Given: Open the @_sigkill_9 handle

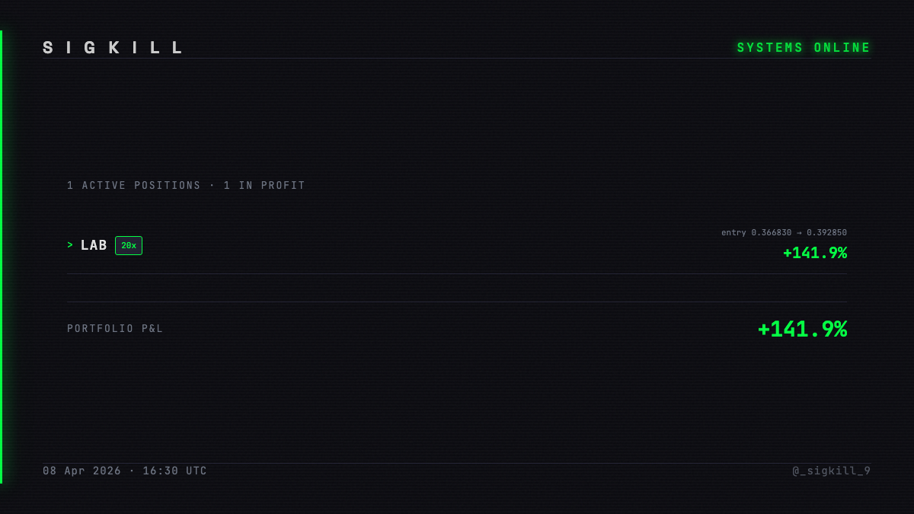Looking at the screenshot, I should (x=831, y=471).
